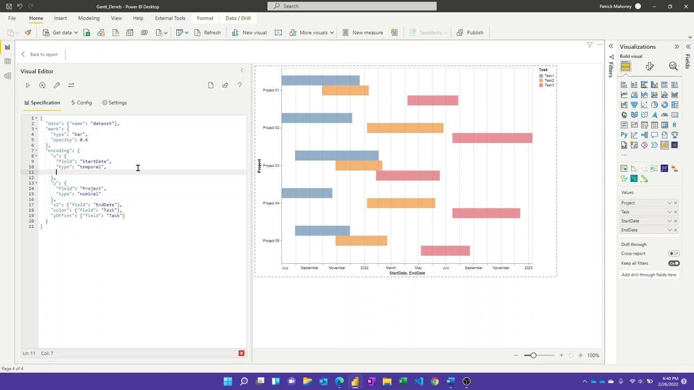
Task: Open Visual Editor help question mark
Action: (240, 85)
